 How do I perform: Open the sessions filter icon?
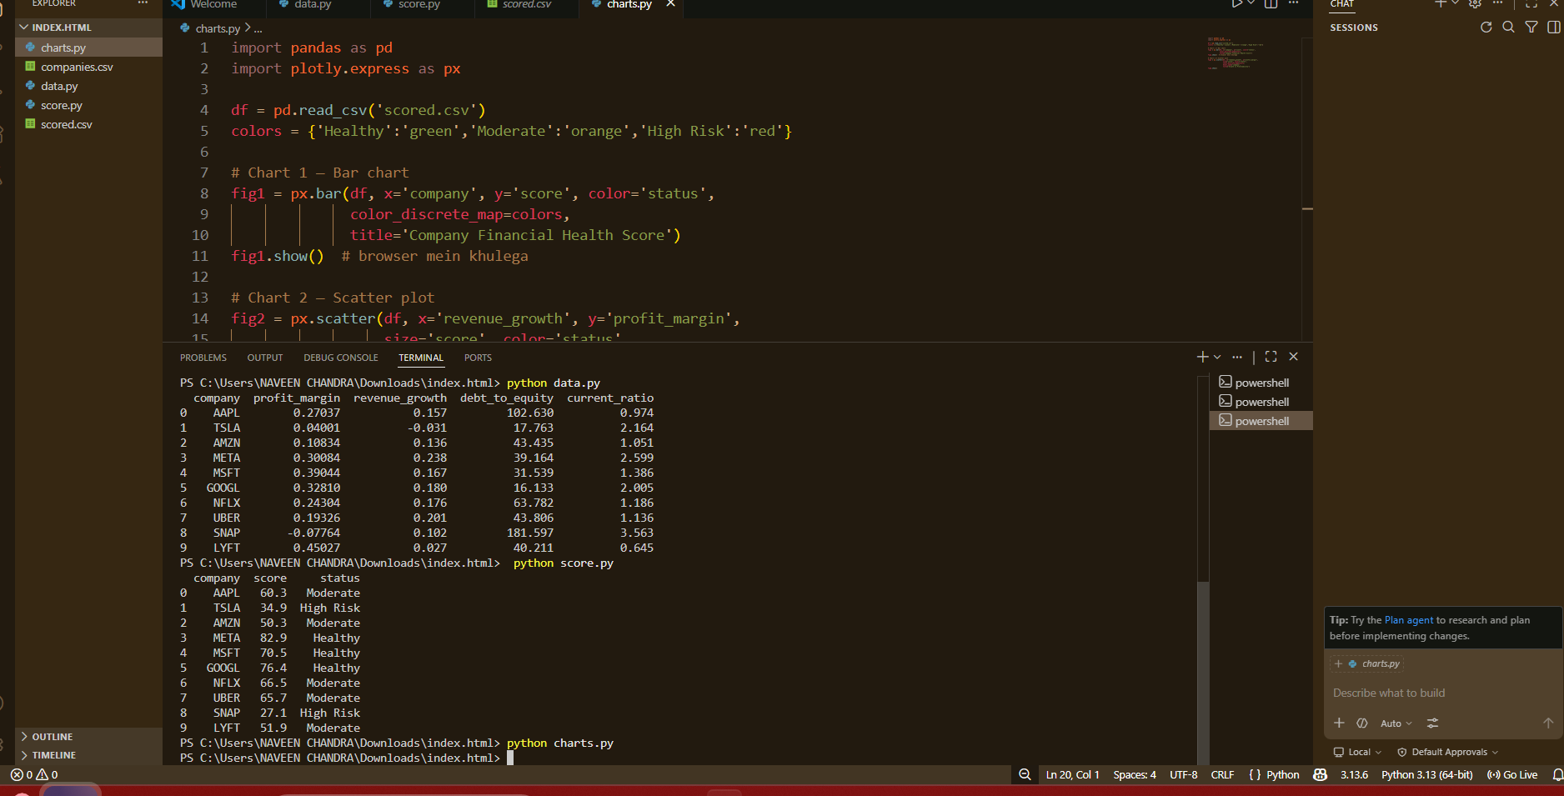pos(1531,28)
